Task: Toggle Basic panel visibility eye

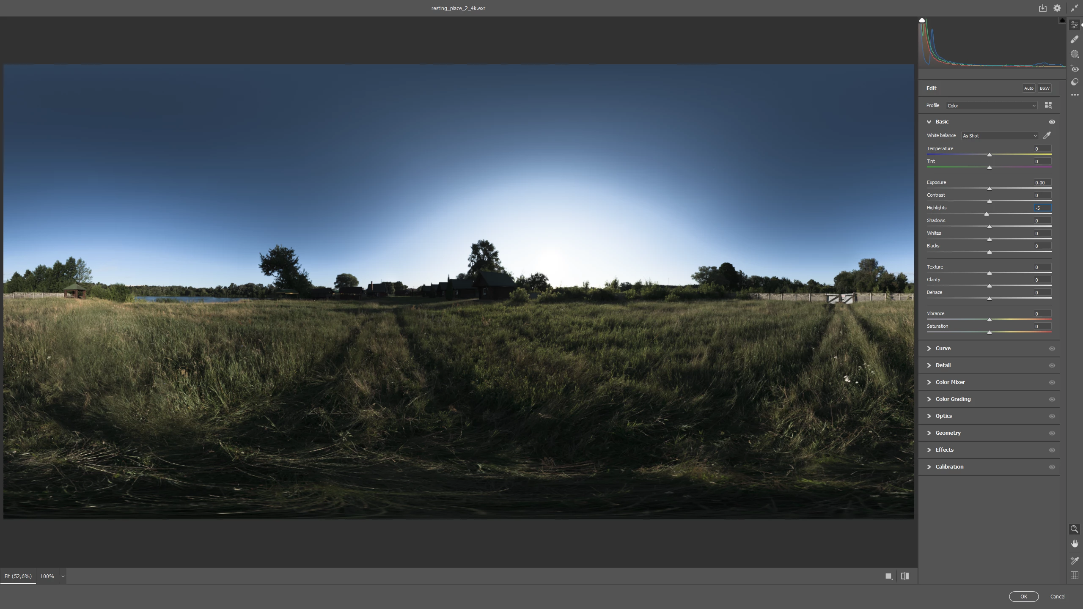Action: pos(1052,122)
